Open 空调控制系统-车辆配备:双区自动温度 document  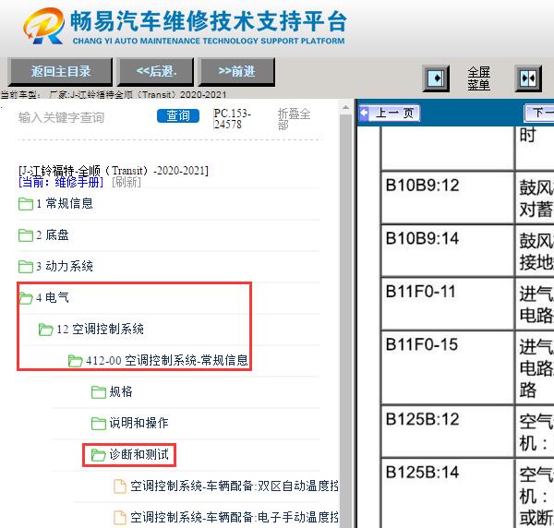235,486
